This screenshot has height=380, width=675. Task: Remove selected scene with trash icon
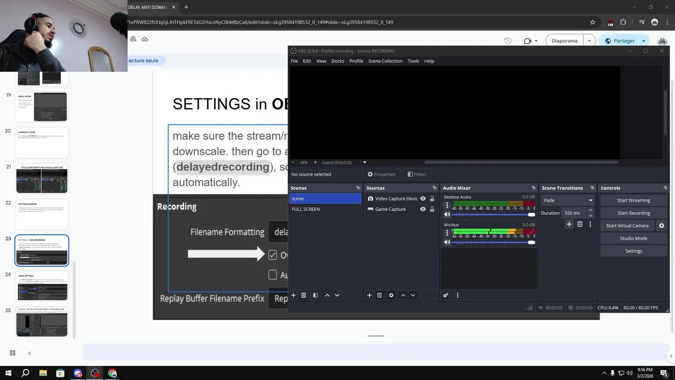[x=304, y=296]
